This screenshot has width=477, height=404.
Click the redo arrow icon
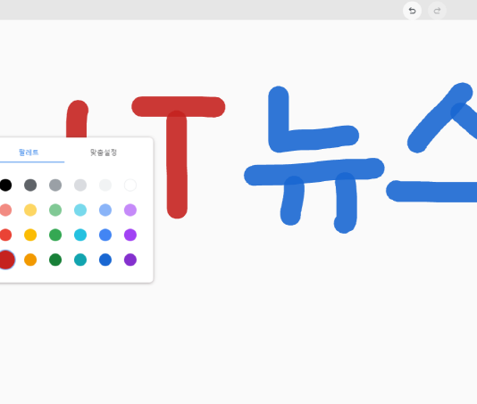(x=437, y=11)
